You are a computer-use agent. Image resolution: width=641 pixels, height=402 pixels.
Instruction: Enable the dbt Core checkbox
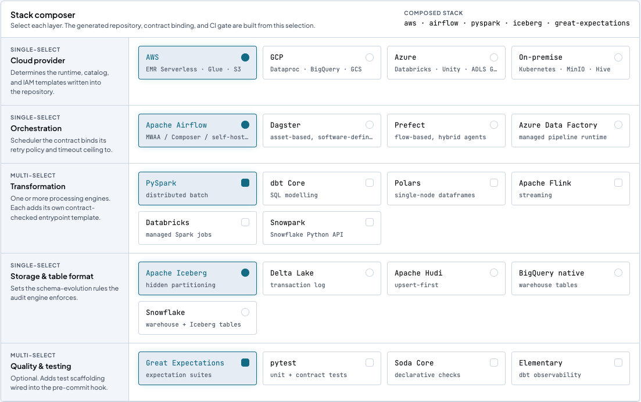tap(370, 183)
